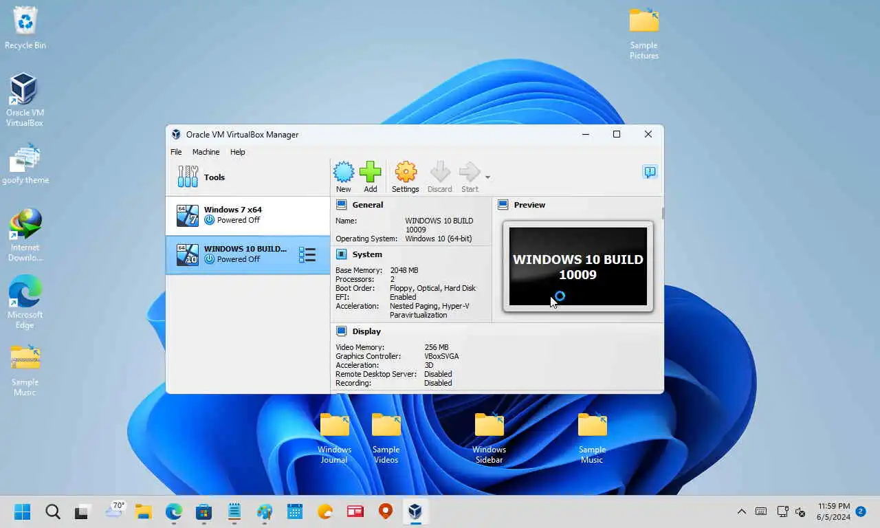This screenshot has height=528, width=880.
Task: Click the VirtualBox taskbar icon
Action: pyautogui.click(x=415, y=511)
